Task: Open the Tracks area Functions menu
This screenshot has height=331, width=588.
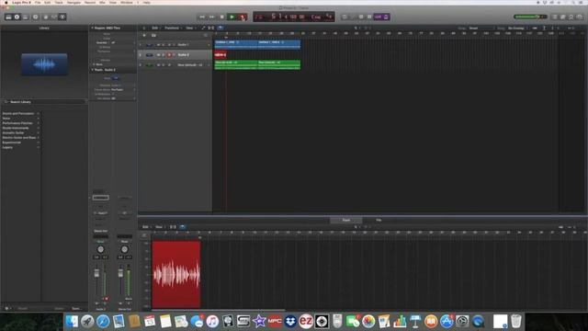Action: tap(173, 28)
